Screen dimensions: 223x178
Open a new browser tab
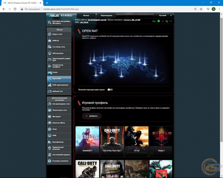[x=47, y=3]
